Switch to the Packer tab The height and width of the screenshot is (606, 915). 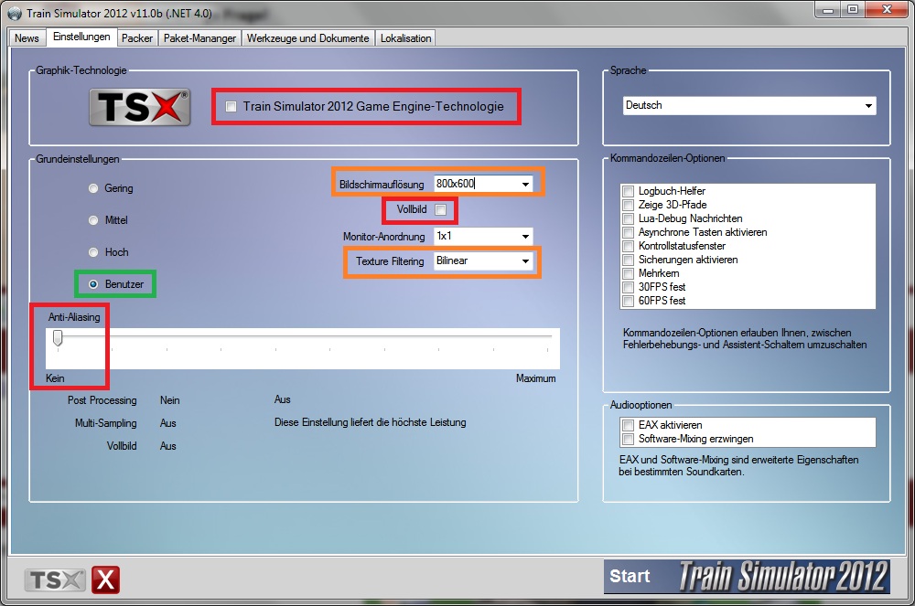(137, 37)
